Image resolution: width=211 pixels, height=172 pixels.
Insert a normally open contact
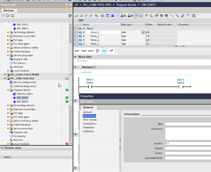[77, 51]
